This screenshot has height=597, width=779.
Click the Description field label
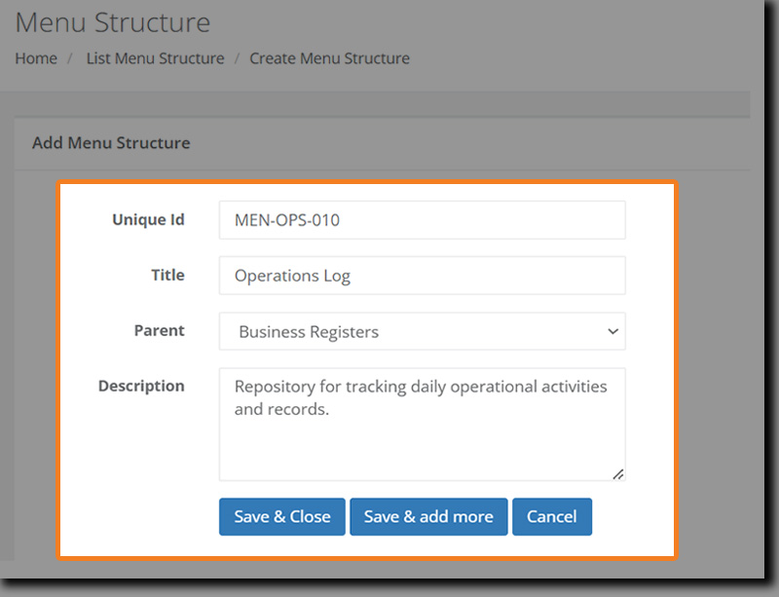pyautogui.click(x=141, y=386)
